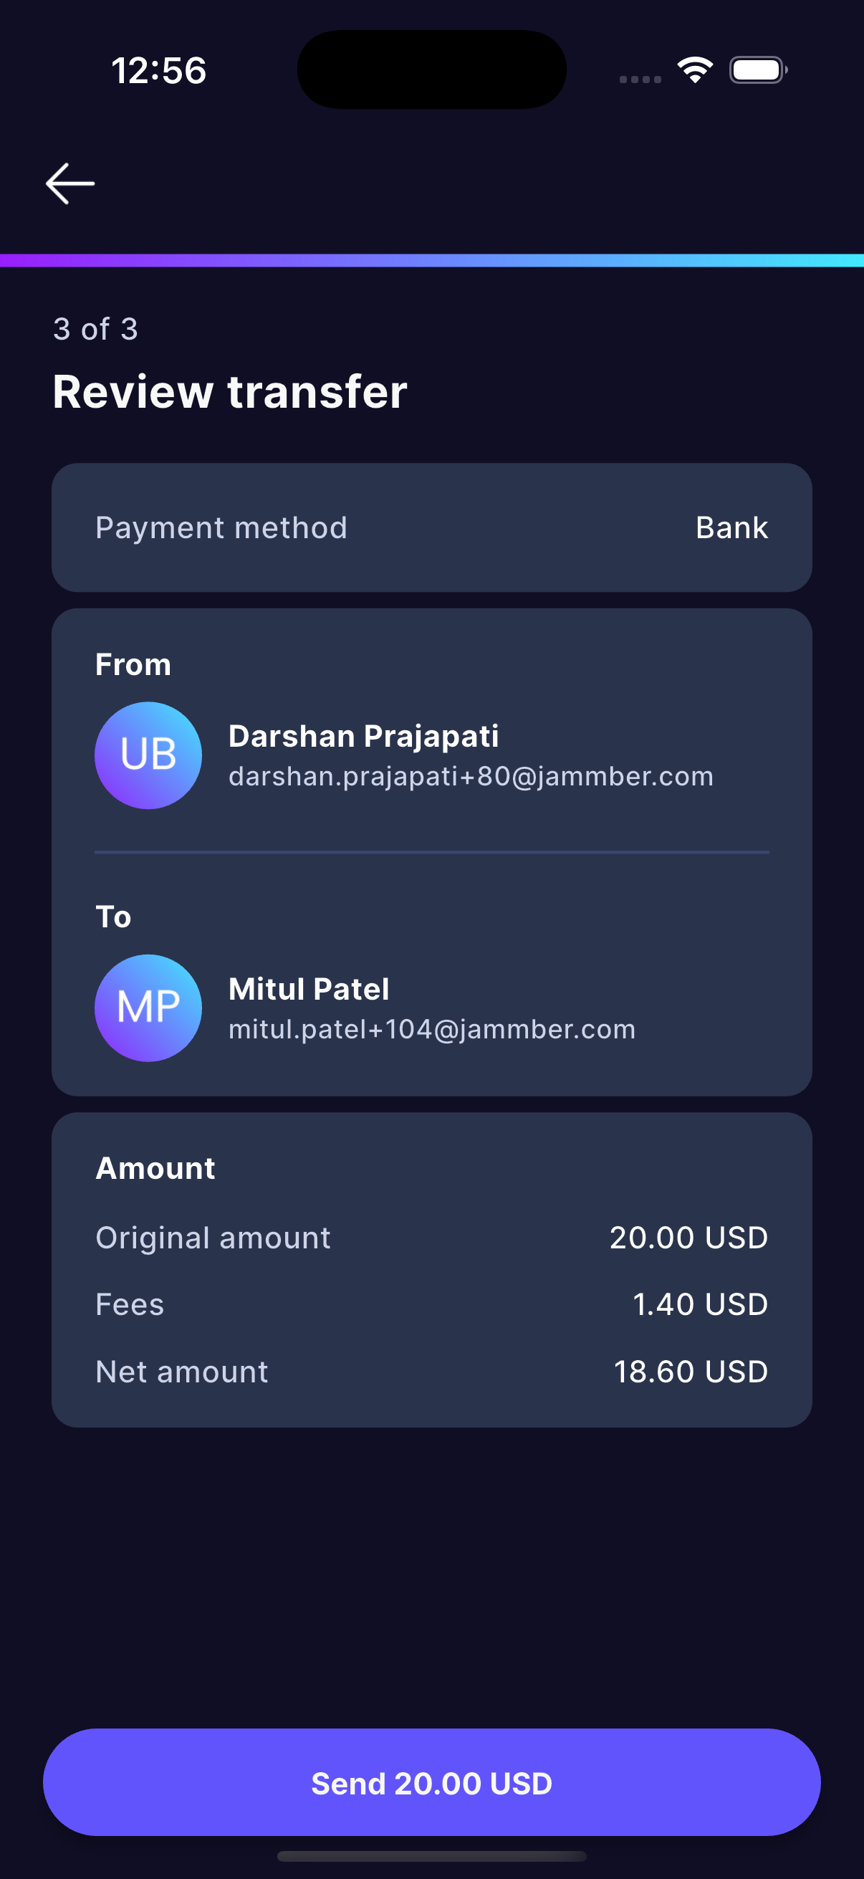Tap the Wi-Fi status icon
Image resolution: width=864 pixels, height=1879 pixels.
tap(695, 70)
